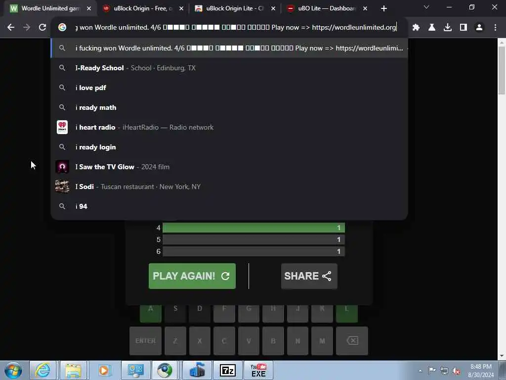
Task: Click the ENTER key on the Wordle keyboard
Action: [145, 341]
